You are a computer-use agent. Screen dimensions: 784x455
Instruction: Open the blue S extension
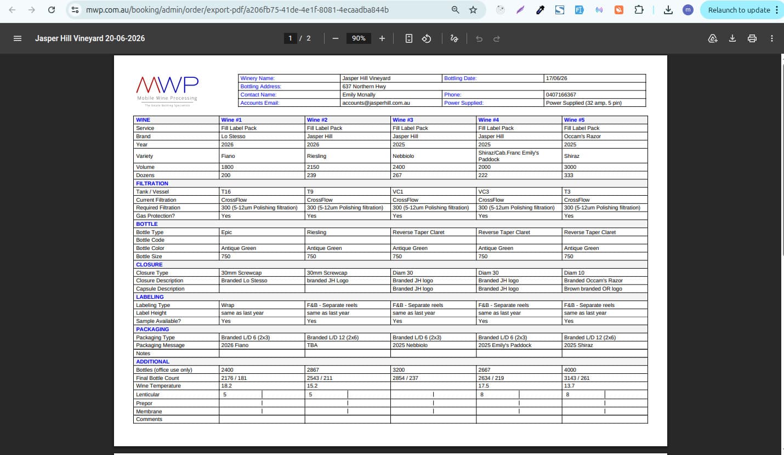pos(559,10)
